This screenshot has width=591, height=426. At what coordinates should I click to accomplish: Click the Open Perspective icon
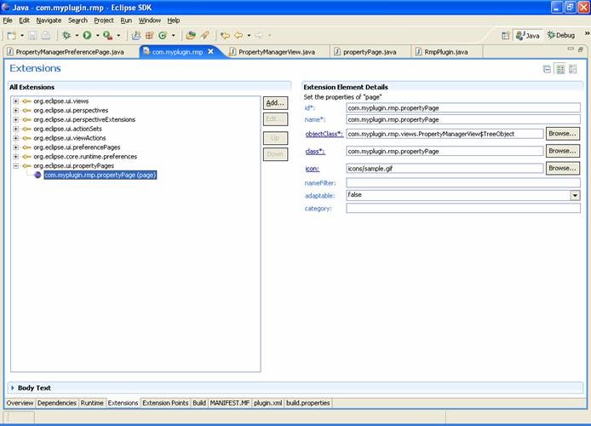pos(506,36)
